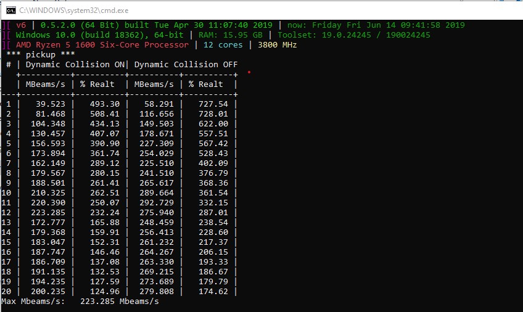Click the text 'Windows 10.0 (build 18362), 64-bit'
523x312 pixels.
(x=100, y=35)
